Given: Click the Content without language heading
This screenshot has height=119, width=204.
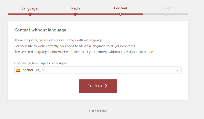Looking at the screenshot, I should [40, 30].
